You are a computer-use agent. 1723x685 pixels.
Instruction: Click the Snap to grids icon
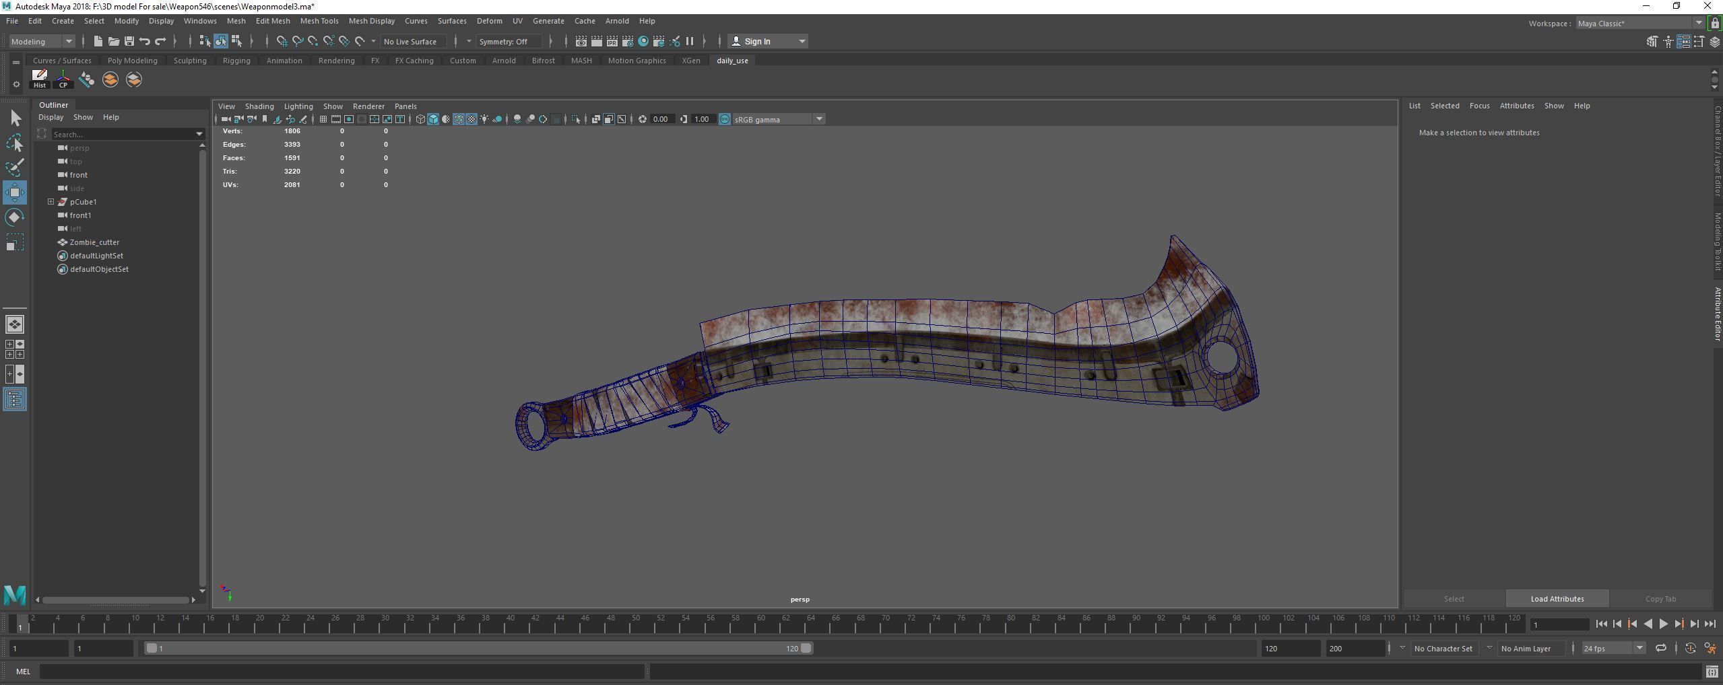pos(282,41)
